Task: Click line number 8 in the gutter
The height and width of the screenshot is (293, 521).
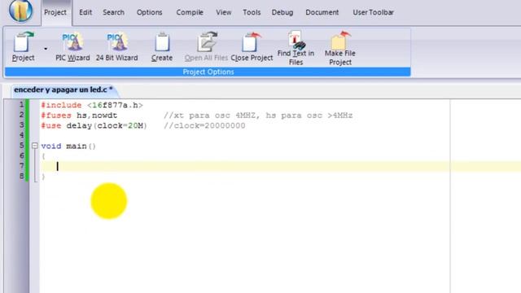Action: click(x=22, y=176)
